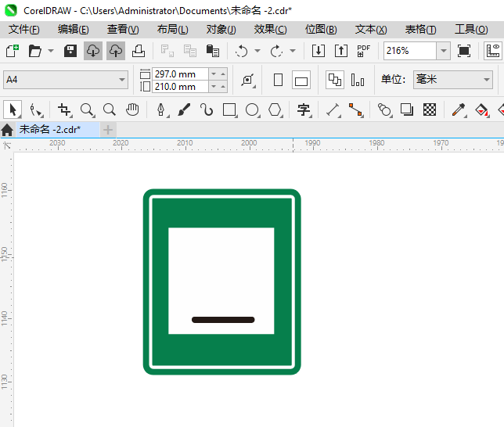Open the 布局(L) menu

pyautogui.click(x=173, y=29)
